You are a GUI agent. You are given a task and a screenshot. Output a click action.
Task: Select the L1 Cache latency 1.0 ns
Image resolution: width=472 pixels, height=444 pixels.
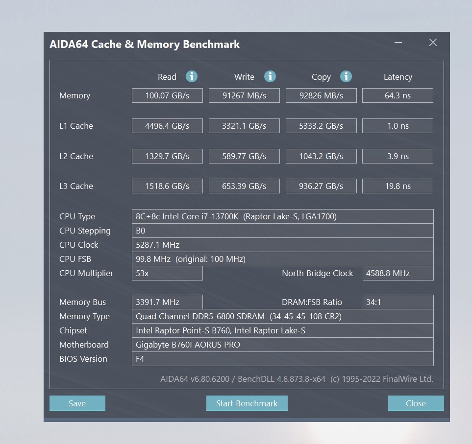397,126
